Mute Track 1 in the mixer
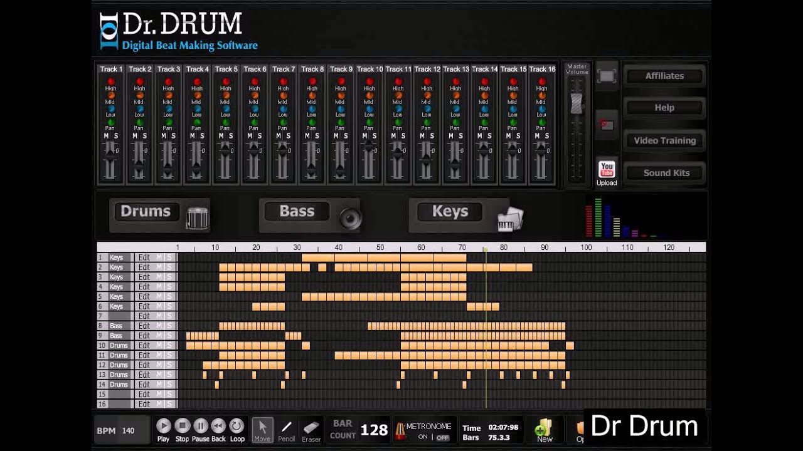 point(106,136)
